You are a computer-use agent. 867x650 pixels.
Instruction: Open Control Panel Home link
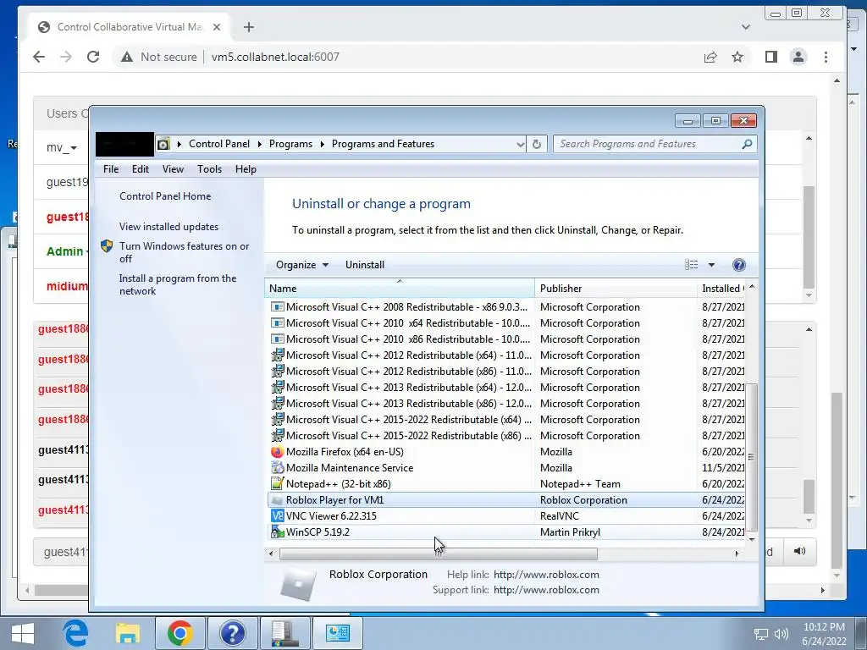tap(165, 196)
